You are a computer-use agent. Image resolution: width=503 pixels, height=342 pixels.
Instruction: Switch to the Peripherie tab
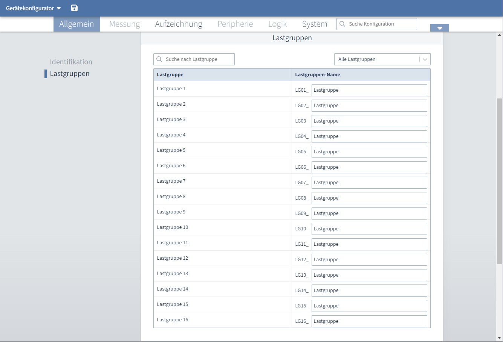(x=235, y=24)
